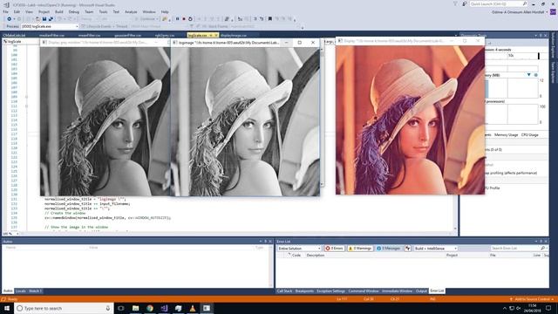
Task: Open Build + IntelliSense dropdown
Action: [435, 248]
